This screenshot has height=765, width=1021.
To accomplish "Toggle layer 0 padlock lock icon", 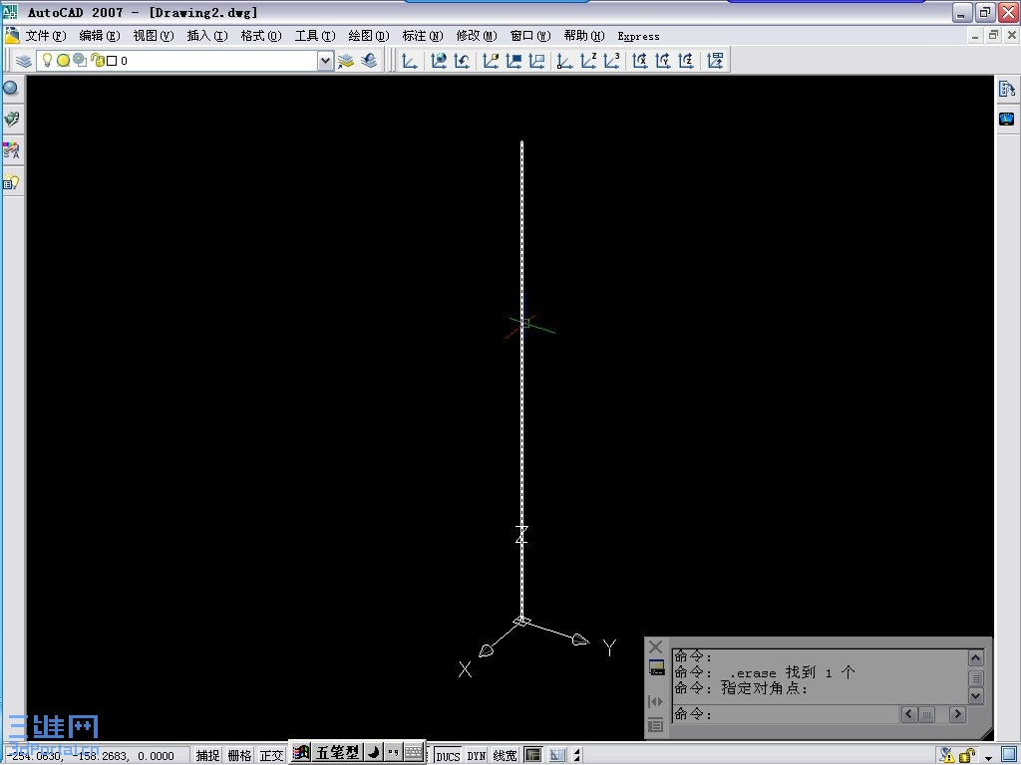I will click(97, 61).
